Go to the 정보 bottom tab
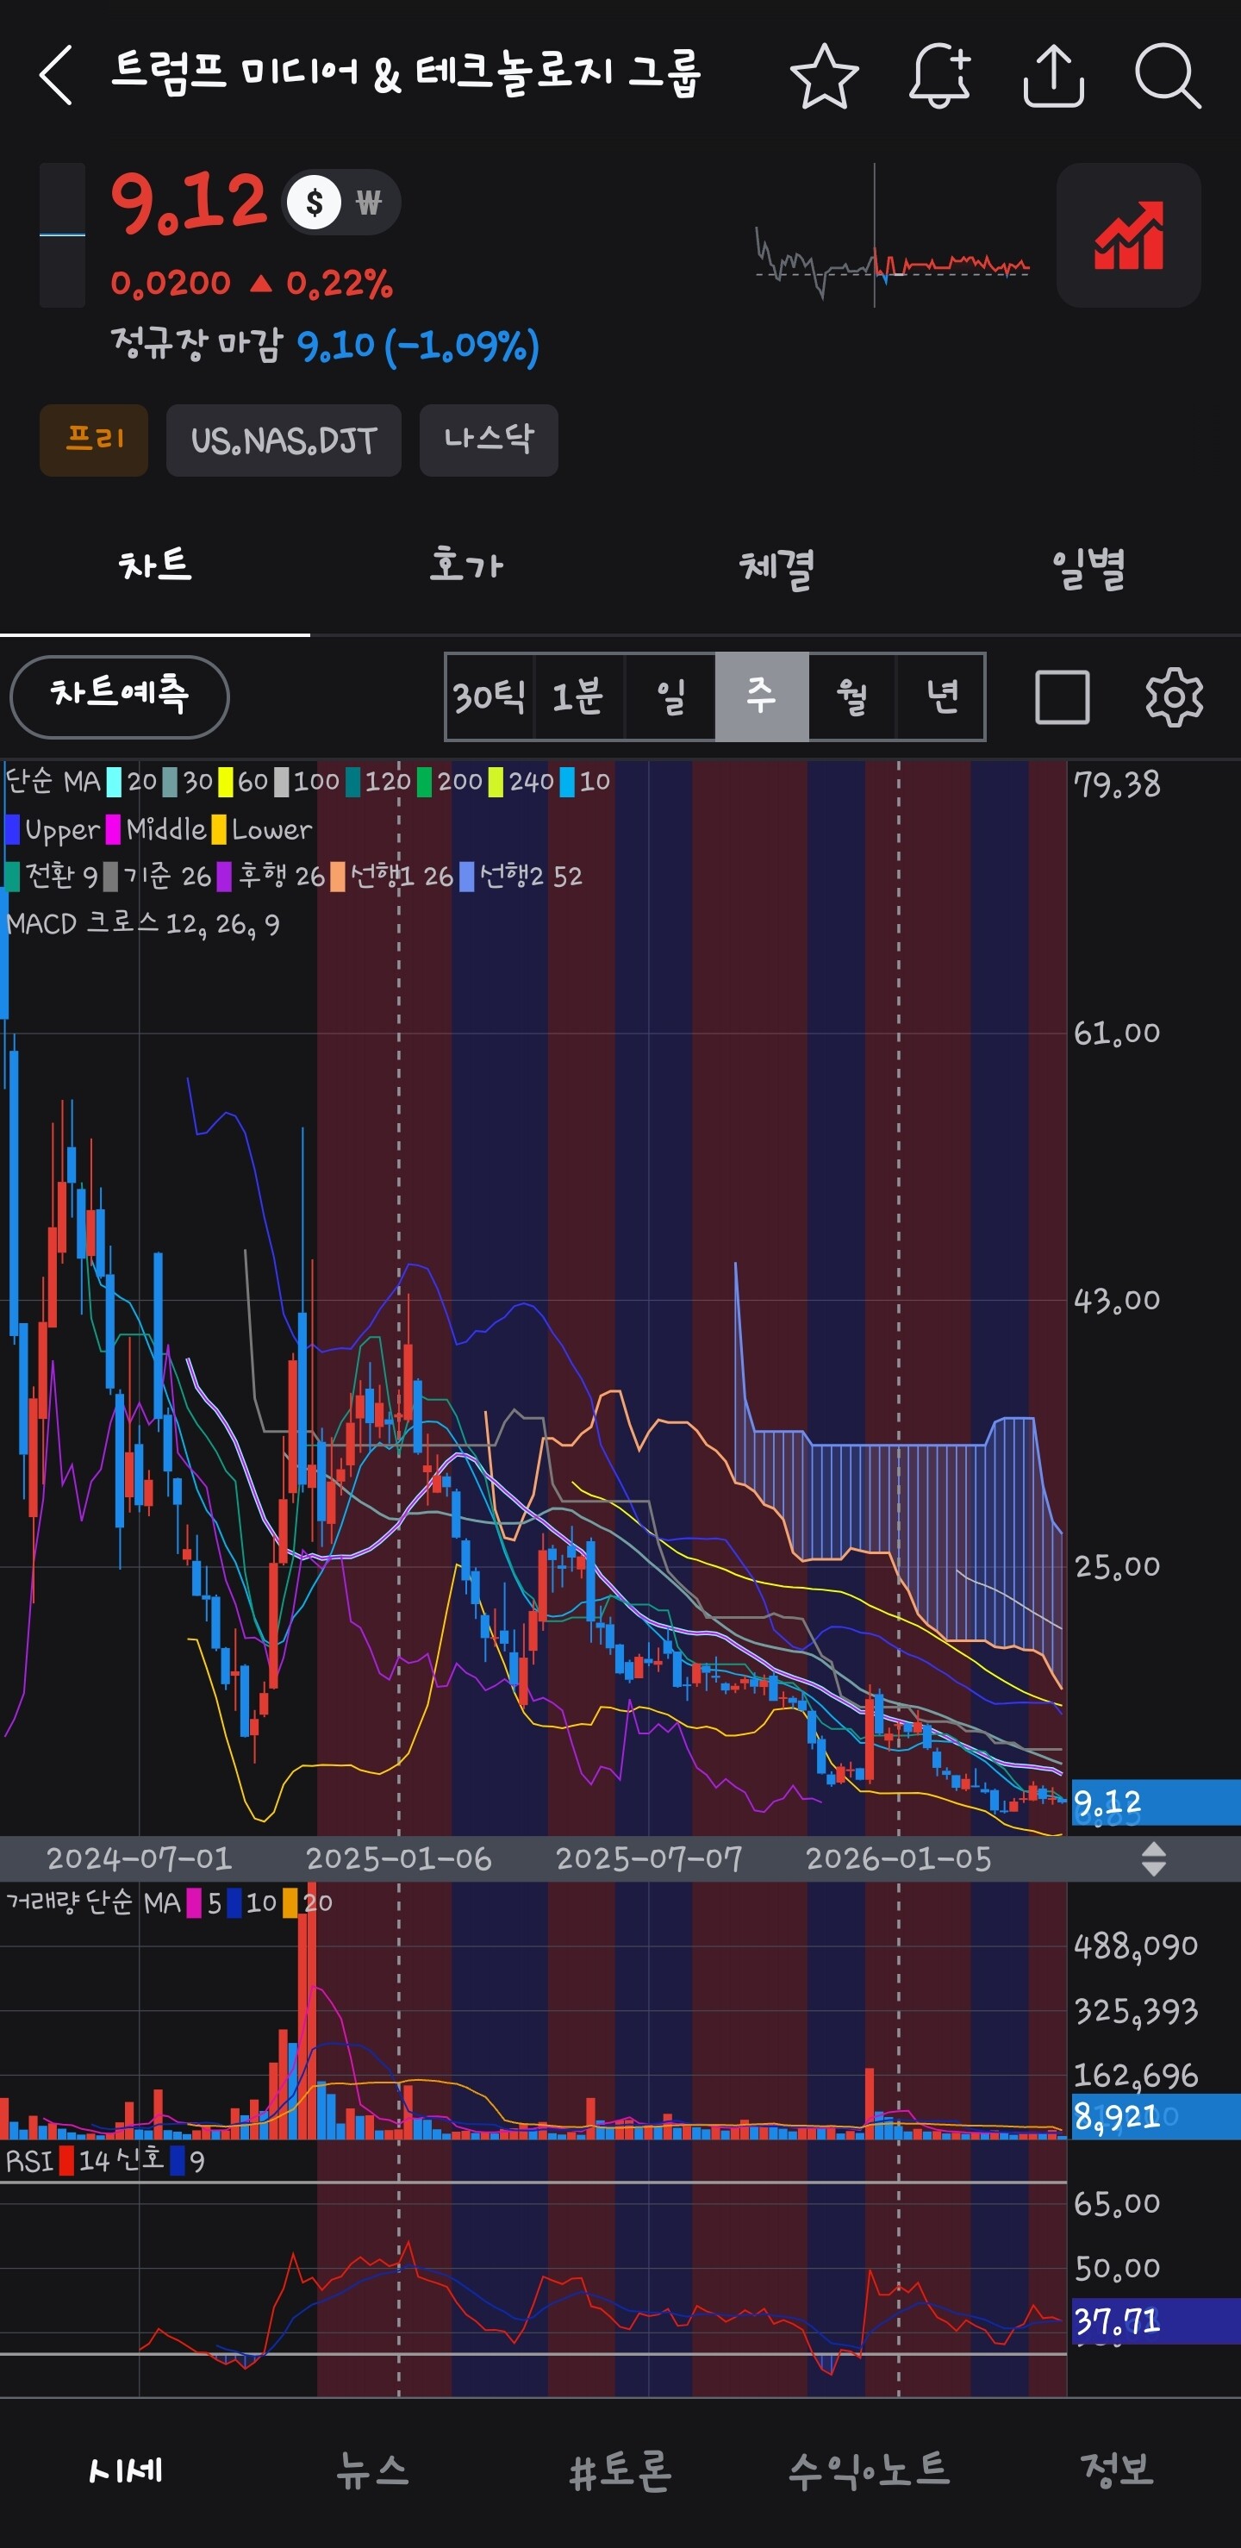 tap(1116, 2470)
